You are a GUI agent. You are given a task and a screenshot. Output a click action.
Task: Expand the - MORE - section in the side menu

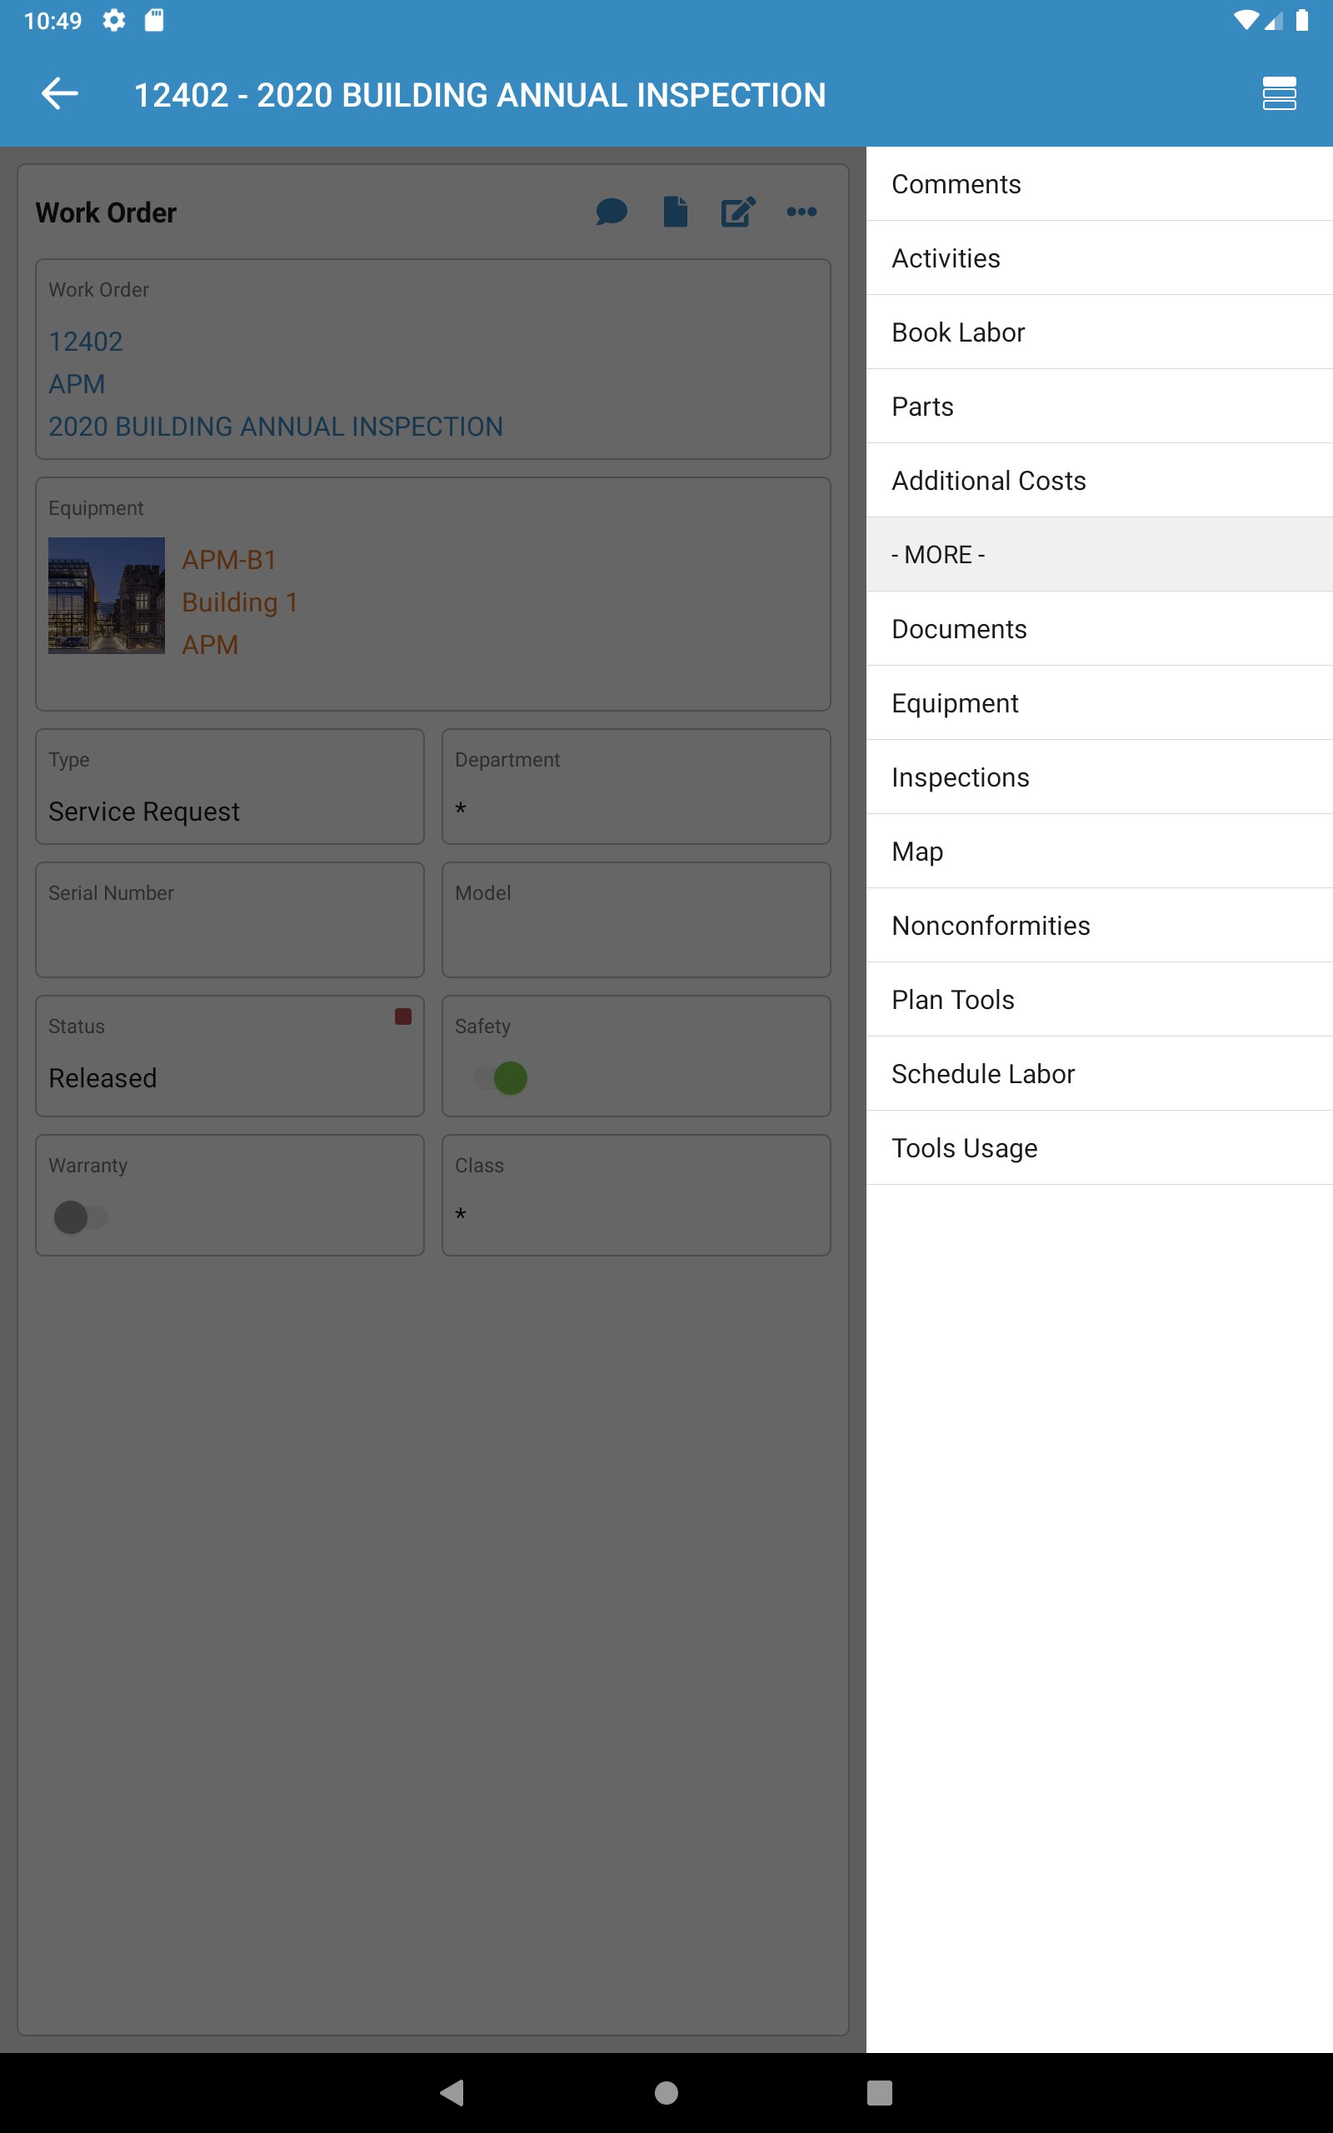click(937, 554)
